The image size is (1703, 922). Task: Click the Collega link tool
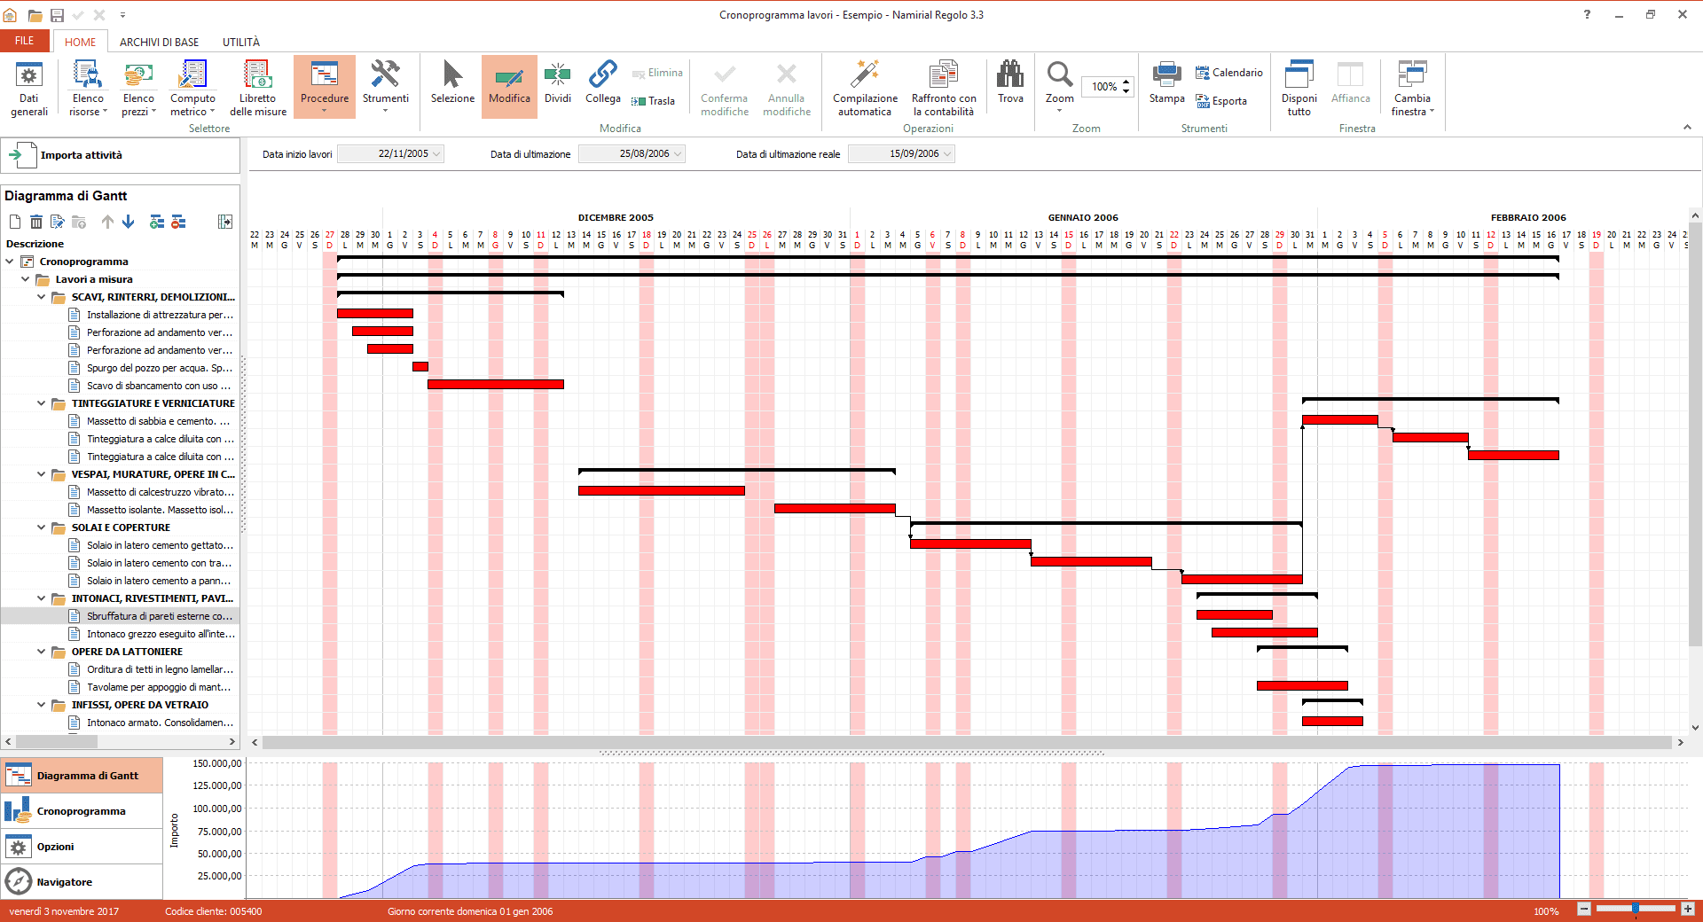click(602, 83)
